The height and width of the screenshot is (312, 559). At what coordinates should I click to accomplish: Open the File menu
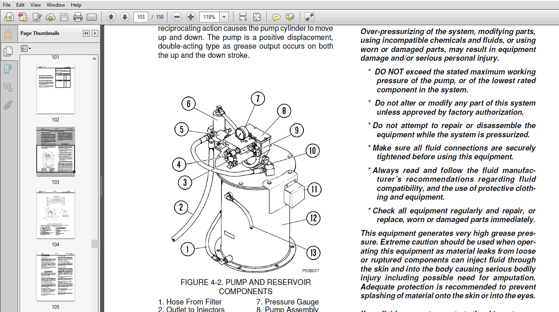click(7, 5)
